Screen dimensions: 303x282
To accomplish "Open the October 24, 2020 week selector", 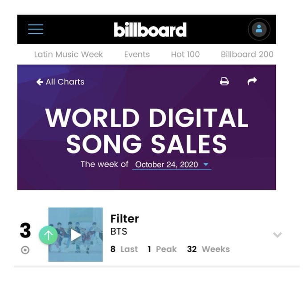I will point(172,165).
